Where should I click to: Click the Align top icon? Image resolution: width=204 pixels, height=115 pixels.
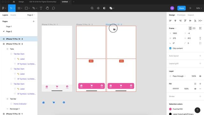[185, 20]
